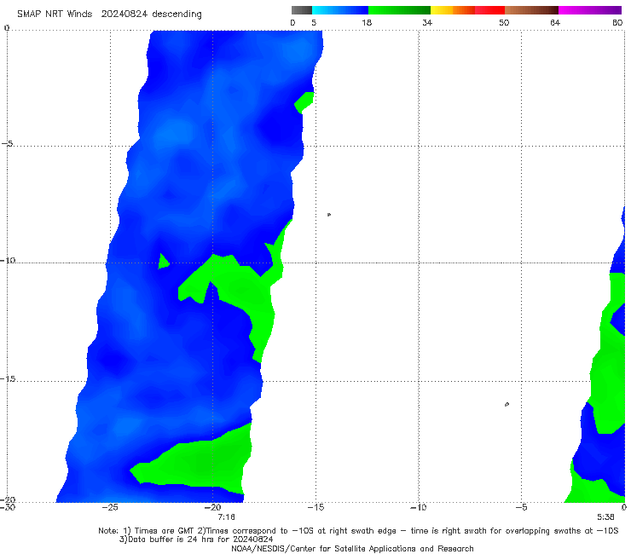Click the small island marker near -6 longitude

[x=507, y=404]
